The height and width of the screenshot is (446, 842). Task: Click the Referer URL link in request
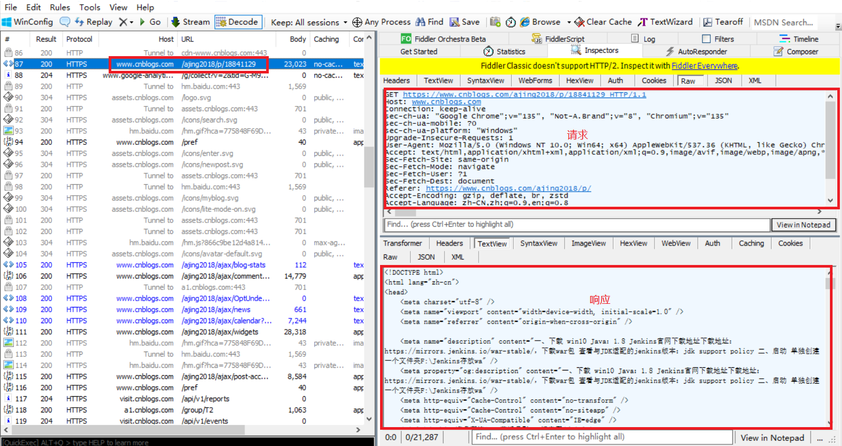pyautogui.click(x=508, y=188)
